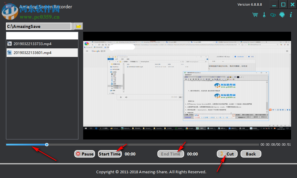Pause the video playback
The image size is (297, 178).
(x=84, y=154)
